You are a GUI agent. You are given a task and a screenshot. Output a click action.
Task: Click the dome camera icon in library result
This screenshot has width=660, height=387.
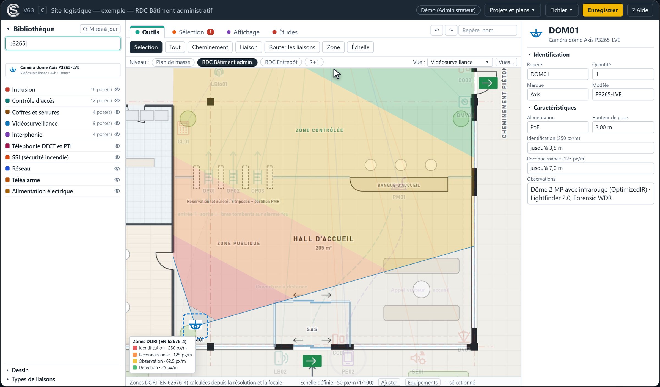(13, 70)
